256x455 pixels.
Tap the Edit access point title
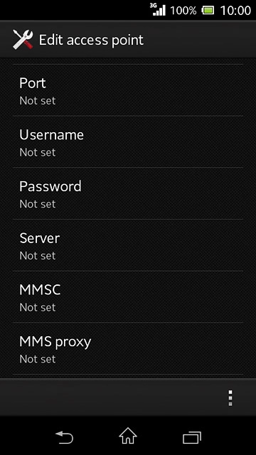coord(91,40)
